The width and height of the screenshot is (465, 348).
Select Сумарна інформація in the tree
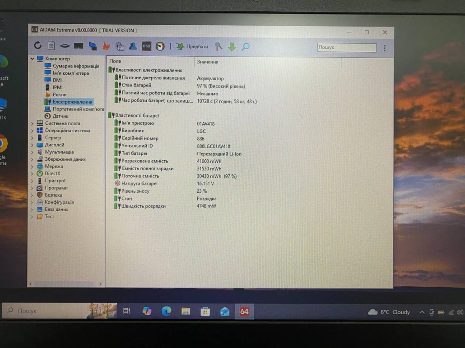[x=75, y=66]
